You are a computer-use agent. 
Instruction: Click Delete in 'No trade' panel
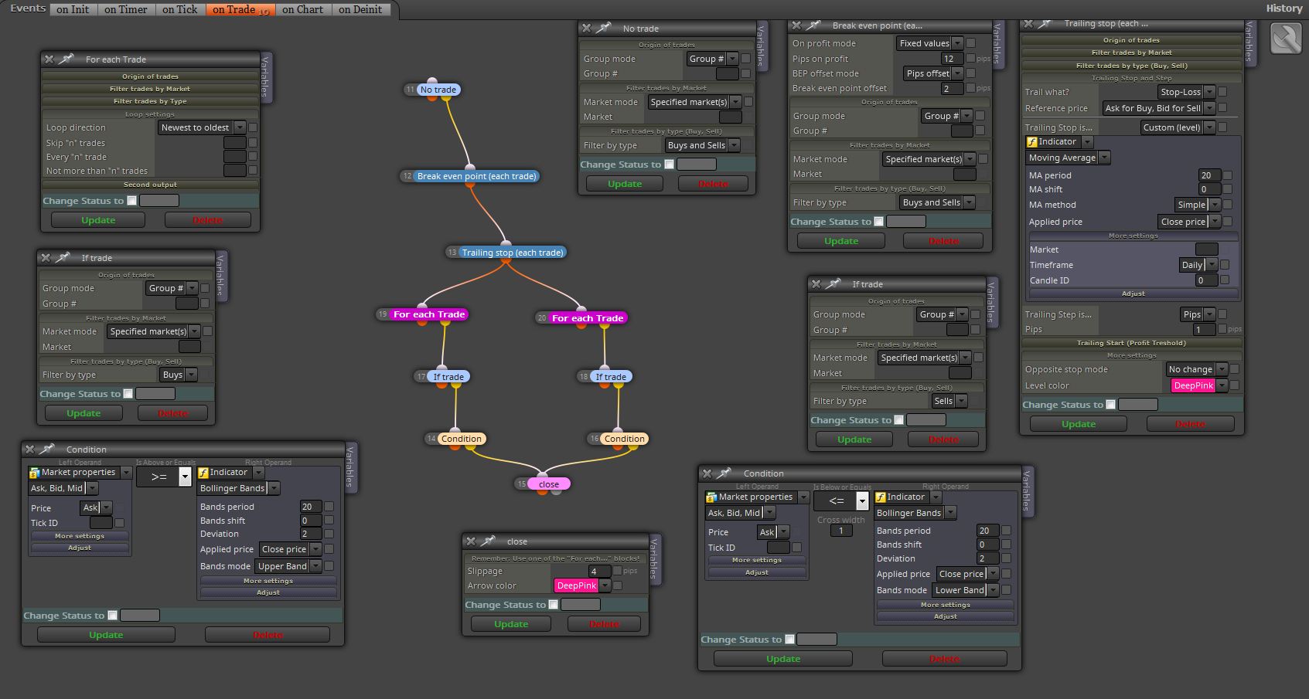[713, 184]
